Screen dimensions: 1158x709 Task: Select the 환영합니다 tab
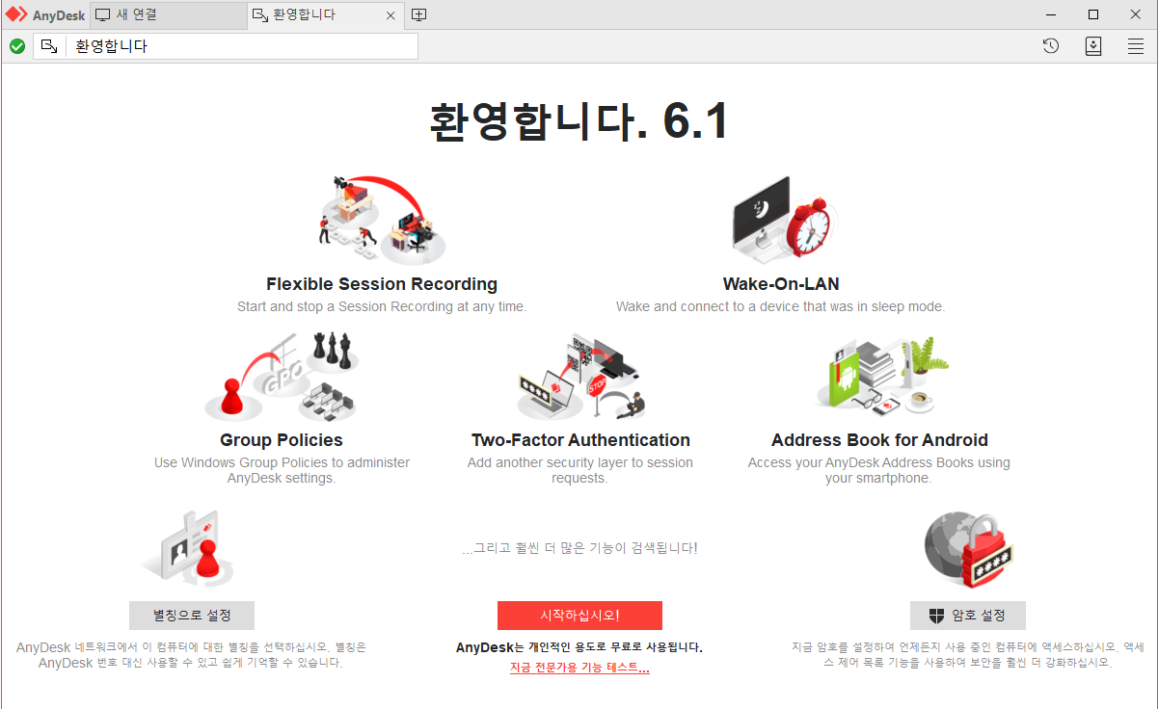click(325, 14)
